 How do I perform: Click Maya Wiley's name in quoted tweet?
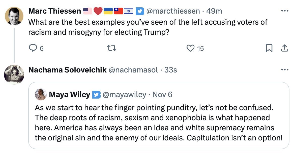coord(69,95)
